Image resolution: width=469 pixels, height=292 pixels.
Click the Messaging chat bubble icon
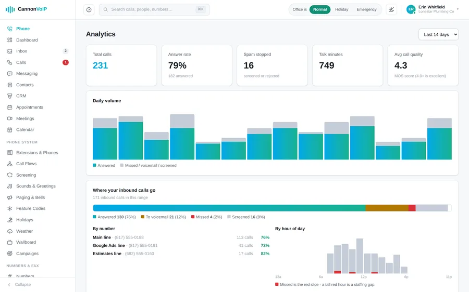coord(10,73)
